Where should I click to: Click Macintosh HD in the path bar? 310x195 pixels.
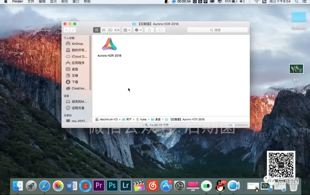[106, 119]
